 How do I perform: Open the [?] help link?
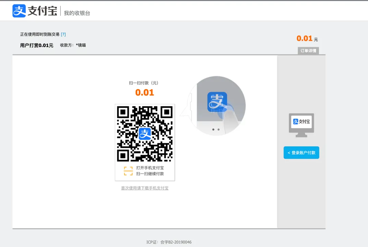pos(63,34)
